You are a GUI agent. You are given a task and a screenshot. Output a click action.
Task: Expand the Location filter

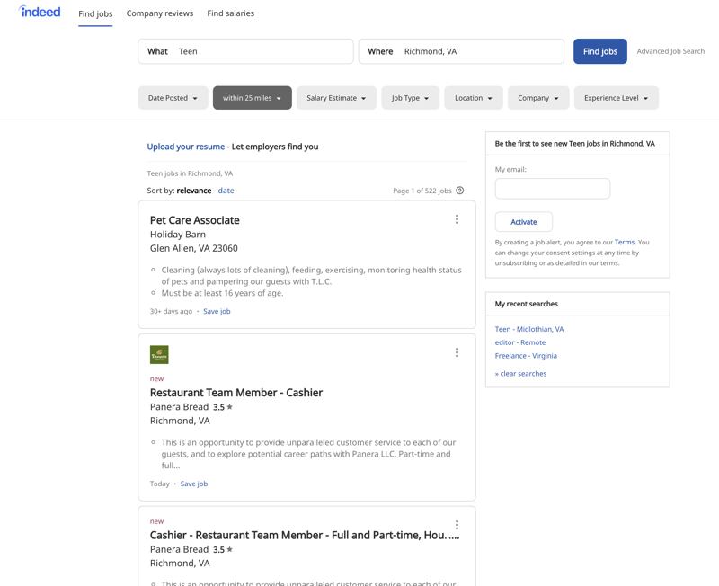click(474, 98)
